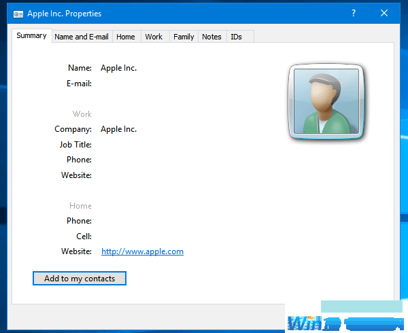Image resolution: width=408 pixels, height=333 pixels.
Task: Open the Family tab
Action: point(184,37)
